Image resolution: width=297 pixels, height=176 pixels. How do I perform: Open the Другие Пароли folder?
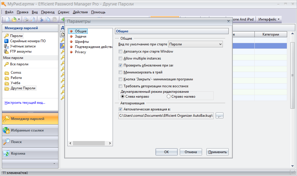(20, 88)
